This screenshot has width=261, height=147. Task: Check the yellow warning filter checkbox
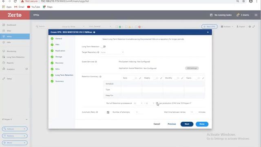(126, 27)
